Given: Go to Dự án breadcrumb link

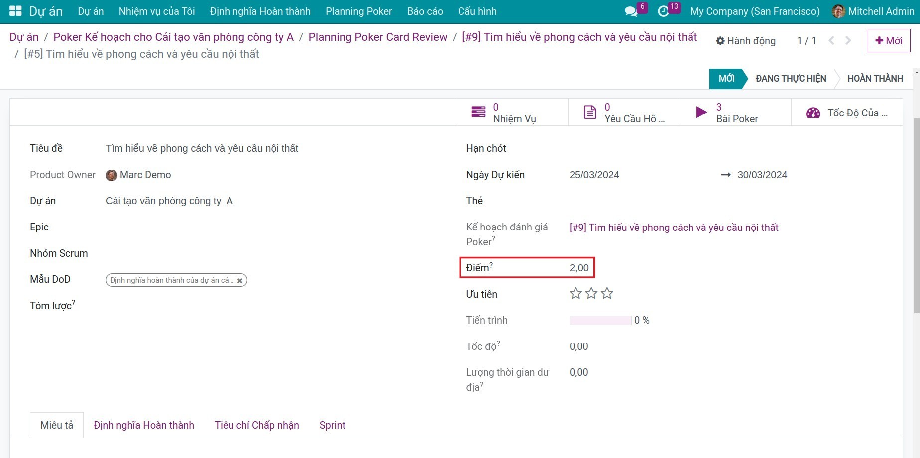Looking at the screenshot, I should [24, 37].
